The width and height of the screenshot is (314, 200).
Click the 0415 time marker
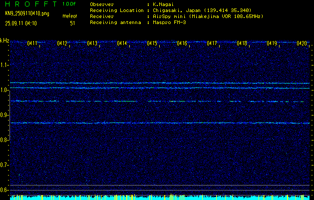[x=152, y=43]
